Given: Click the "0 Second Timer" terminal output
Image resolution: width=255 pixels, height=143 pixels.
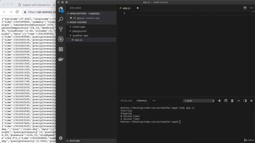Looking at the screenshot, I should [130, 116].
